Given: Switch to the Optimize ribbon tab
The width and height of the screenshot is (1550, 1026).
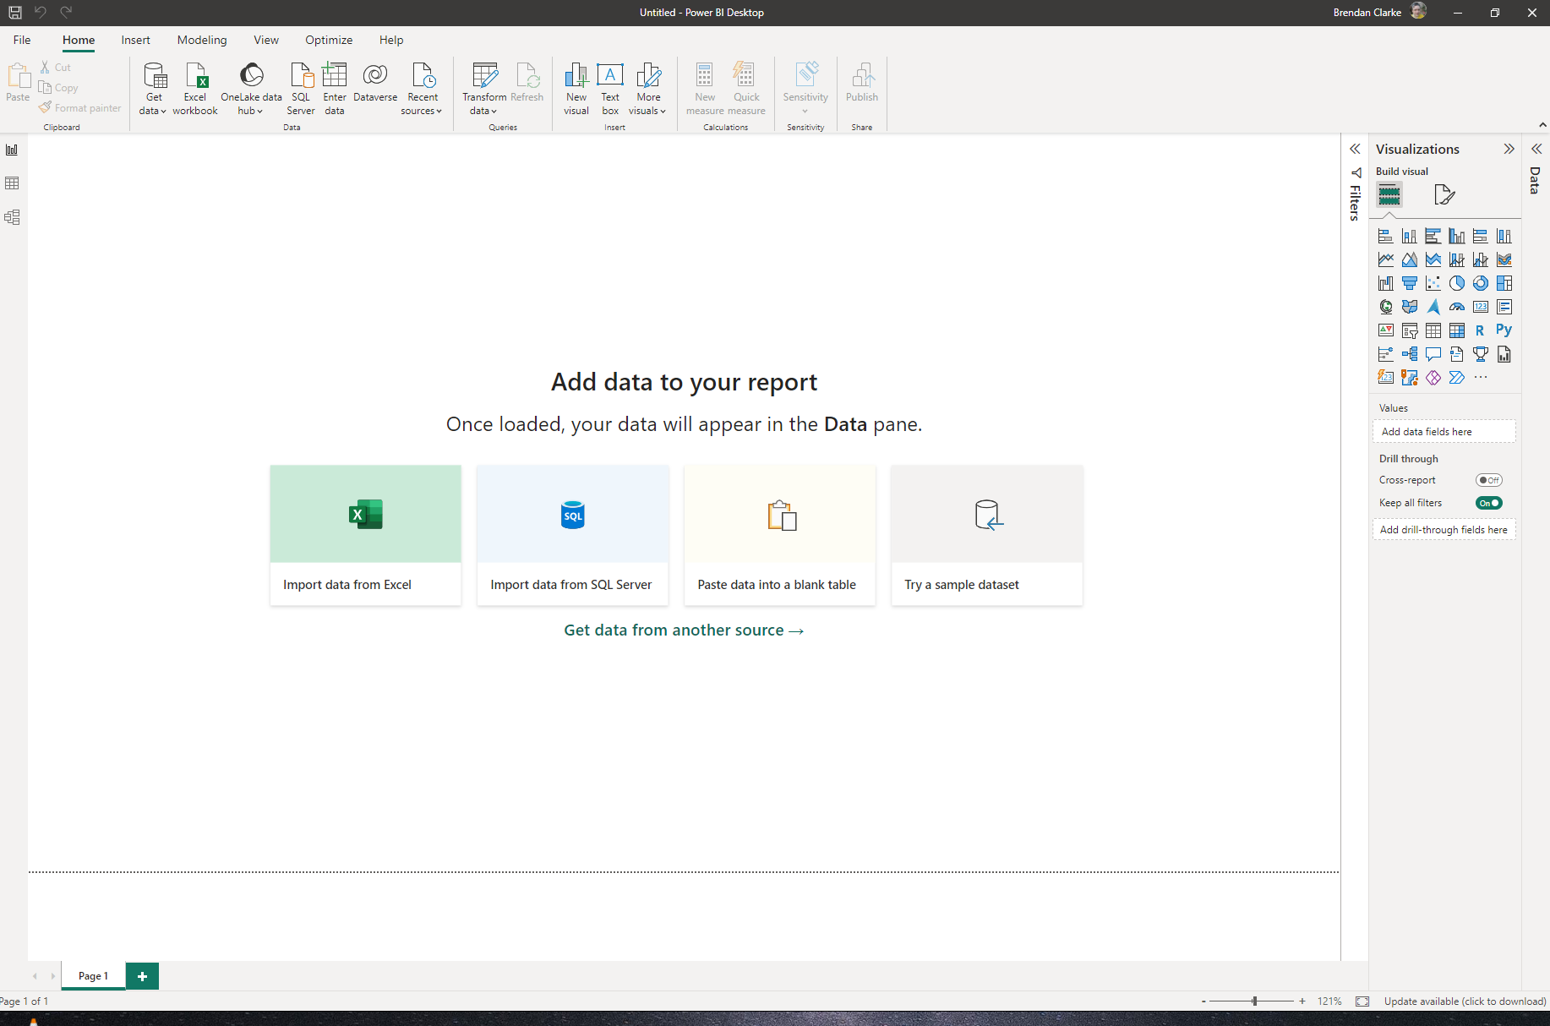Looking at the screenshot, I should click(x=329, y=40).
